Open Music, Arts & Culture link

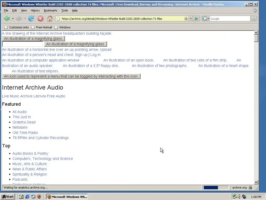point(30,164)
